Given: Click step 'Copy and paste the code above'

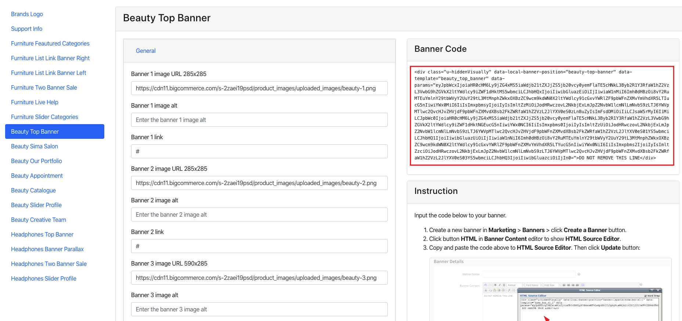Looking at the screenshot, I should click(534, 248).
